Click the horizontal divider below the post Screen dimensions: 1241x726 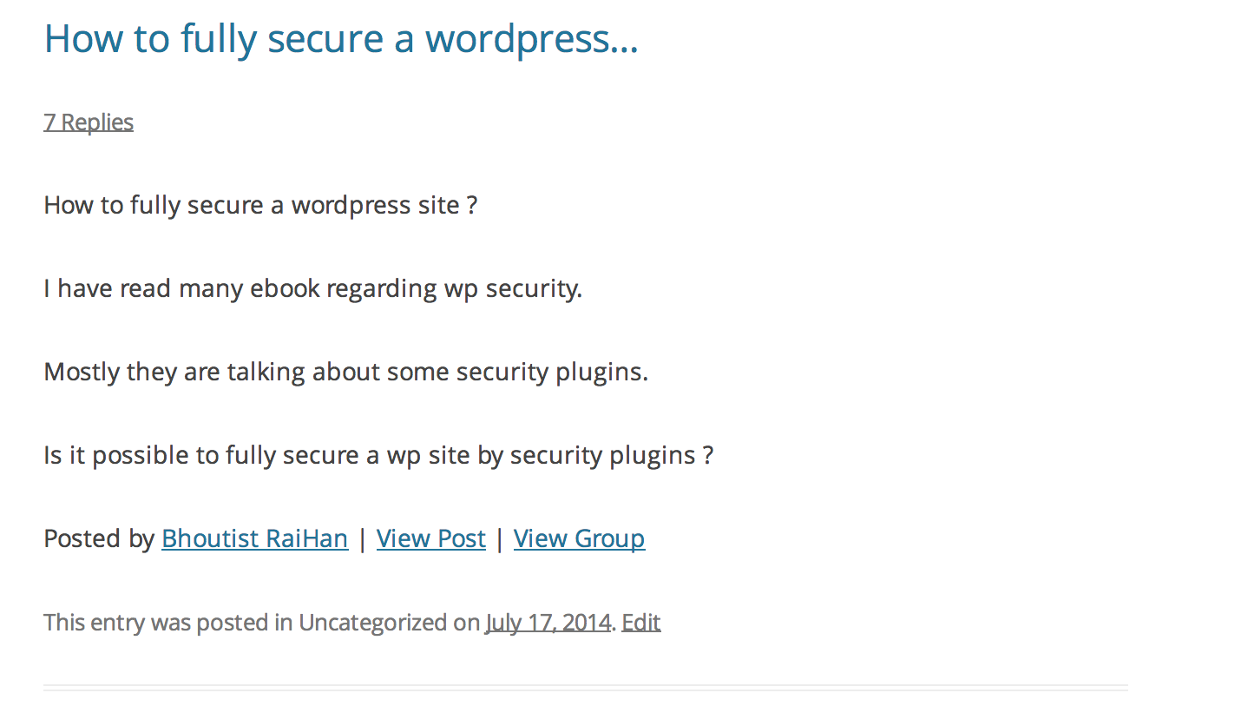[585, 688]
